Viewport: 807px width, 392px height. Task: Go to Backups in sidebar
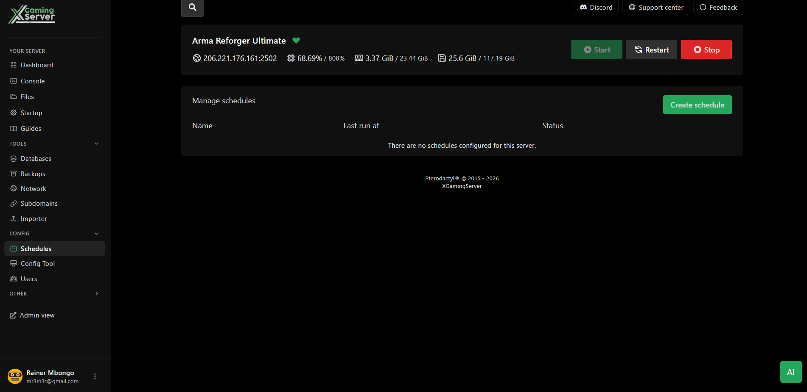33,174
